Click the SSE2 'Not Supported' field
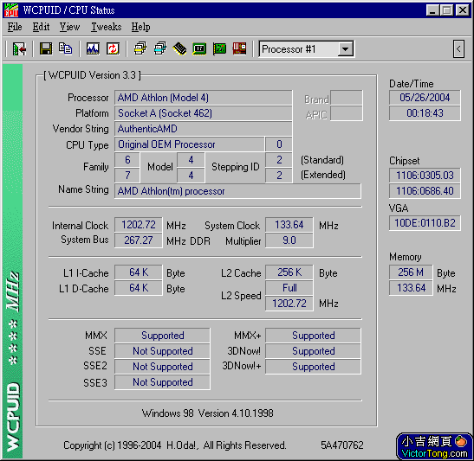 click(x=162, y=367)
